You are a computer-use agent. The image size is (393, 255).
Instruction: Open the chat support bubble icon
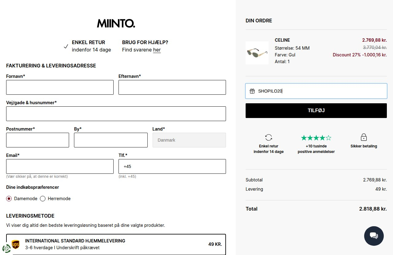[374, 236]
